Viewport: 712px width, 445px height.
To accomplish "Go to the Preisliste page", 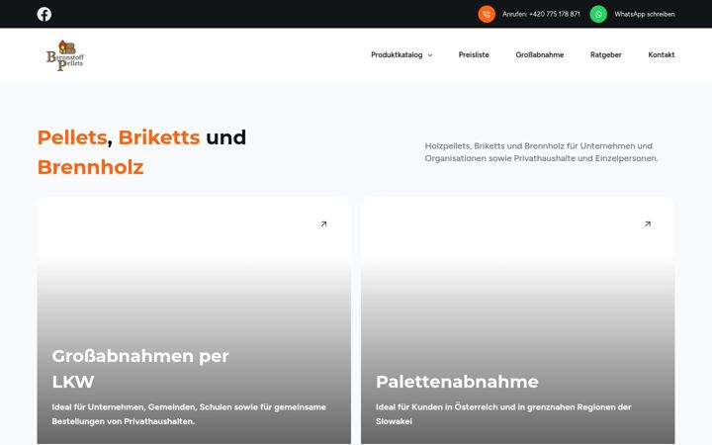I will [x=474, y=55].
